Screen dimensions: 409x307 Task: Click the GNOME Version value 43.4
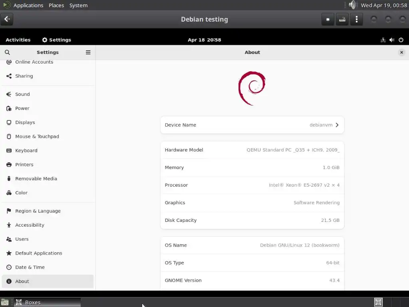(x=334, y=280)
